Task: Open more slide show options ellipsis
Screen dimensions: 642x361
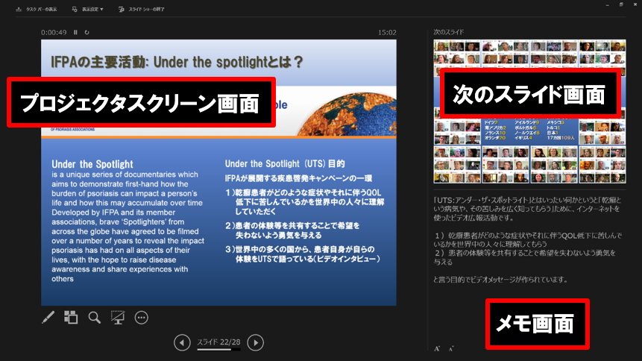Action: click(141, 318)
